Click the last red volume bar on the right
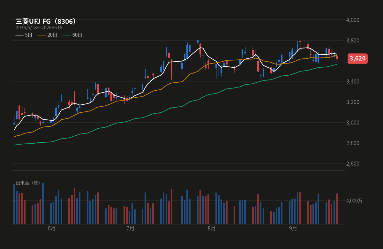The width and height of the screenshot is (383, 249). point(337,209)
